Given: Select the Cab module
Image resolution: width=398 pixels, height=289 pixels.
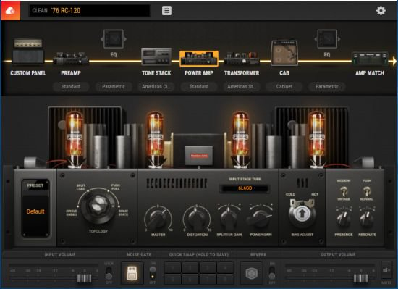Looking at the screenshot, I should 284,53.
